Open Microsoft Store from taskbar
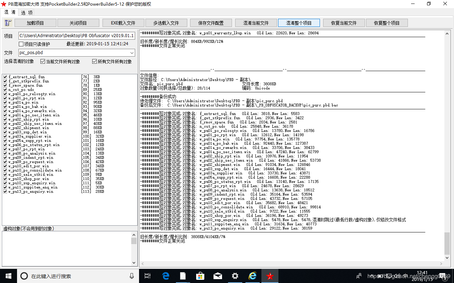 (x=200, y=276)
